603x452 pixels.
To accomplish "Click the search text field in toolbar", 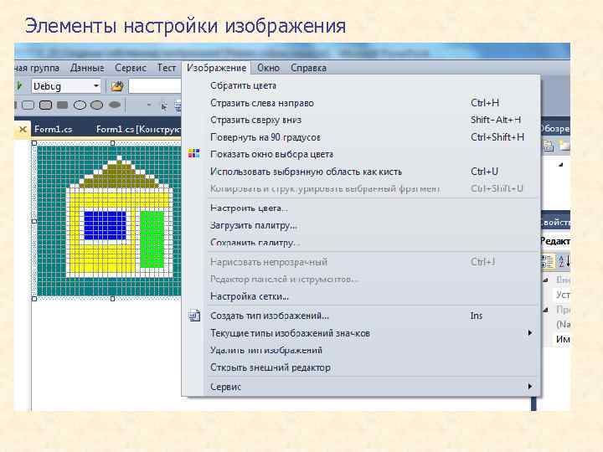I will 155,86.
